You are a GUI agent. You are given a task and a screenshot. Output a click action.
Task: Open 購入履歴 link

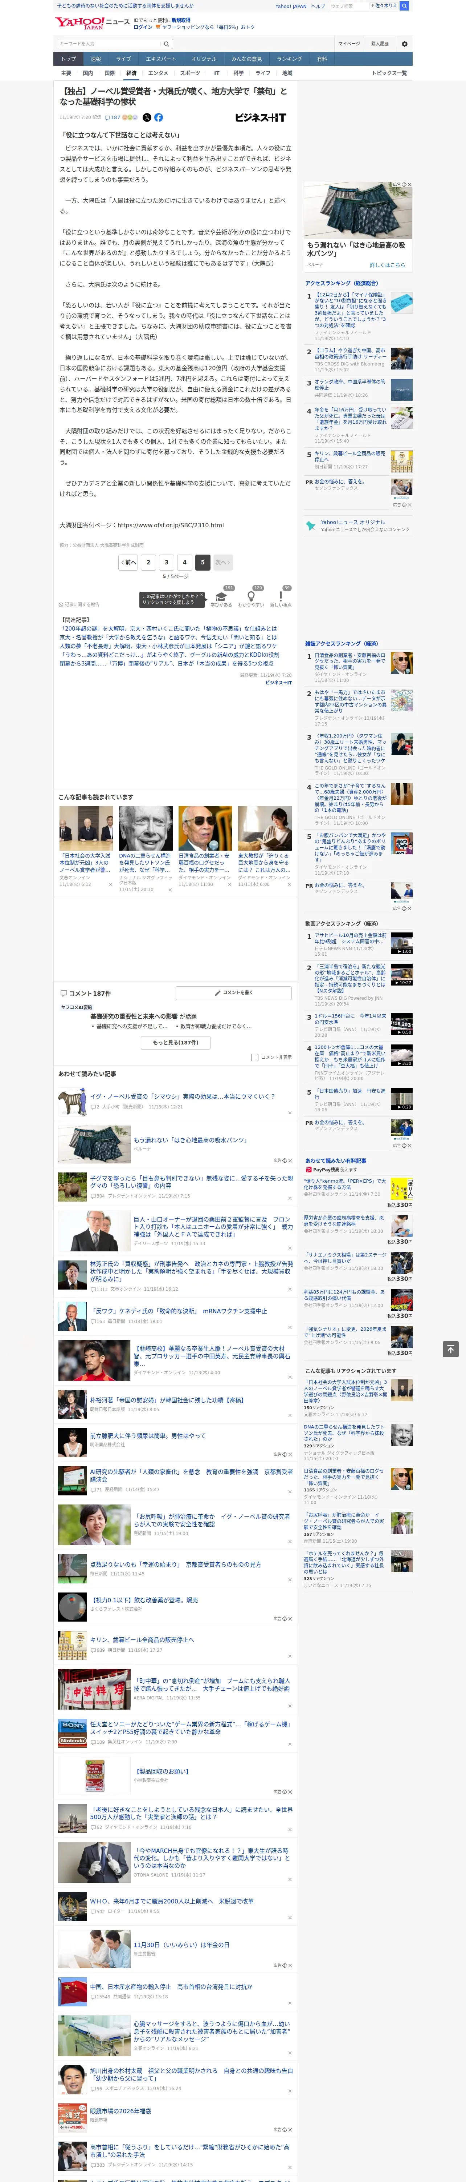pos(380,43)
